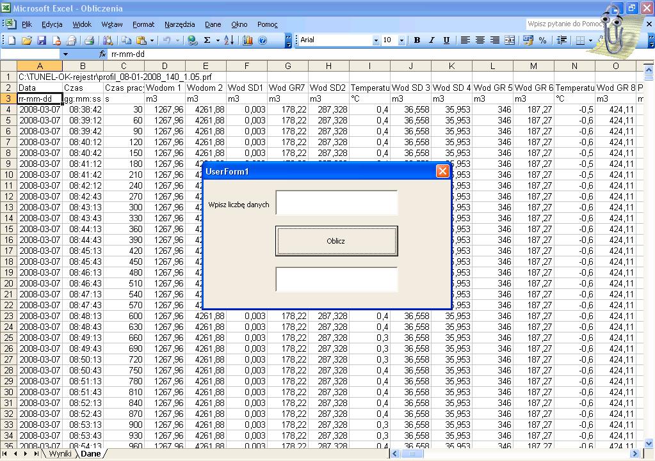Click the Wpisz pytanie do Pomocy box
This screenshot has height=461, width=655.
564,24
